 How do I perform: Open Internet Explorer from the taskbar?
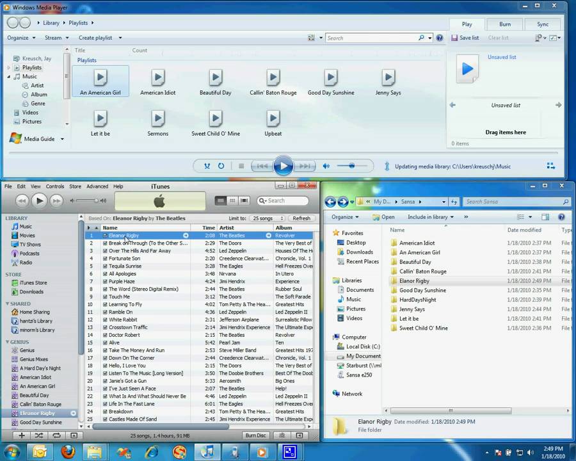(x=152, y=452)
